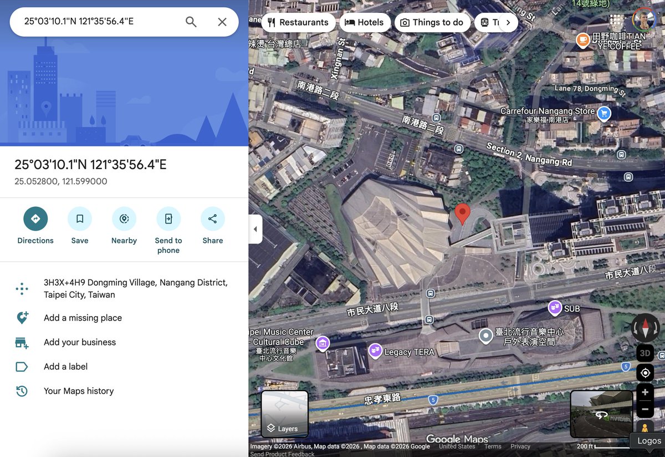Click the Pegman Street View icon
The width and height of the screenshot is (665, 457).
645,429
